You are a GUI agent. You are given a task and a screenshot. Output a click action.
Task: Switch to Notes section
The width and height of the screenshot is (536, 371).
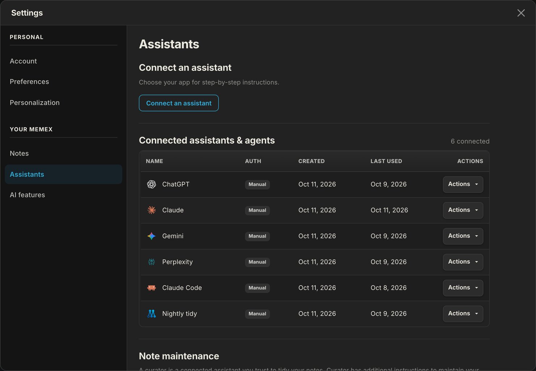tap(63, 153)
